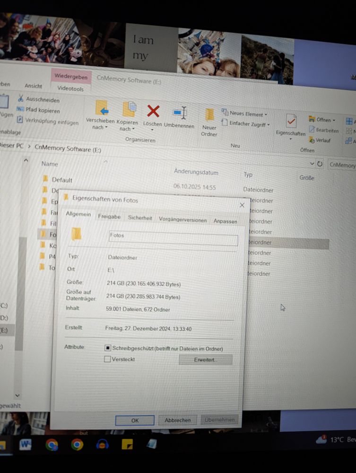Viewport: 356px width, 473px height.
Task: Open Word from the taskbar
Action: coord(26,445)
